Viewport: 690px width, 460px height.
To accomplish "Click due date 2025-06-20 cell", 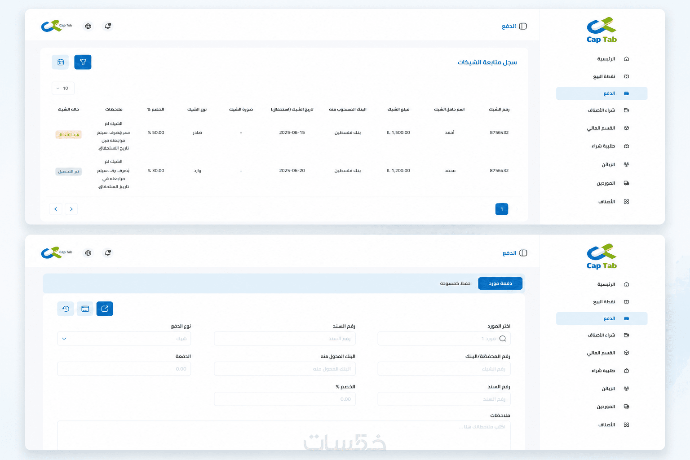I will [x=292, y=171].
